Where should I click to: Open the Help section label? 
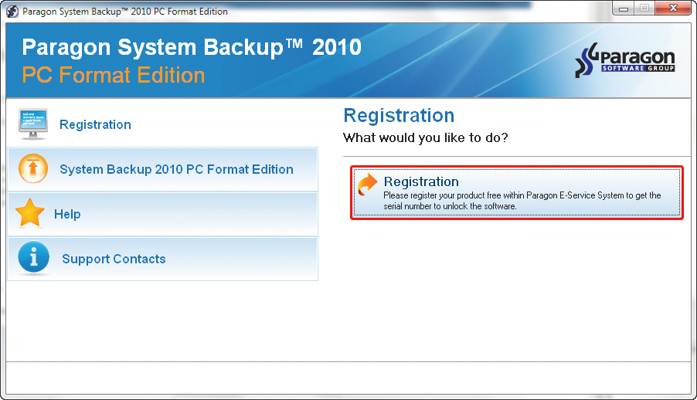point(67,214)
